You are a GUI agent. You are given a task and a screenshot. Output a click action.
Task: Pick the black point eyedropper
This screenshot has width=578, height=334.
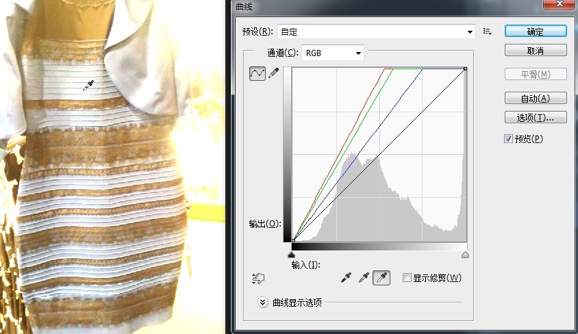[347, 277]
